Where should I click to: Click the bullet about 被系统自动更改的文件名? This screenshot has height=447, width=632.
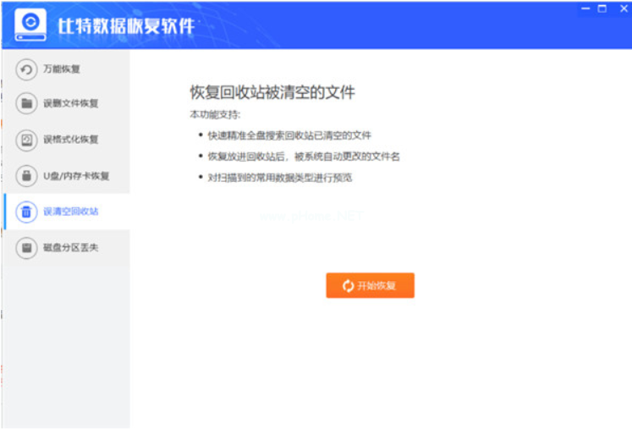[x=303, y=157]
